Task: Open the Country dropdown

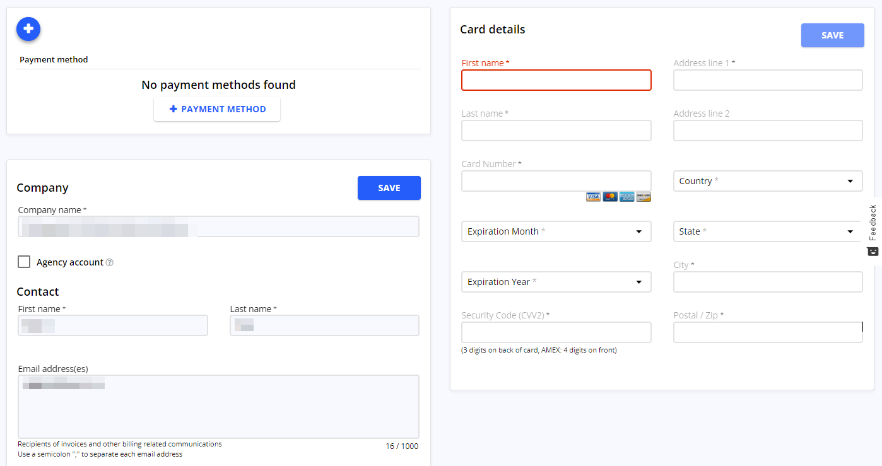Action: [x=767, y=181]
